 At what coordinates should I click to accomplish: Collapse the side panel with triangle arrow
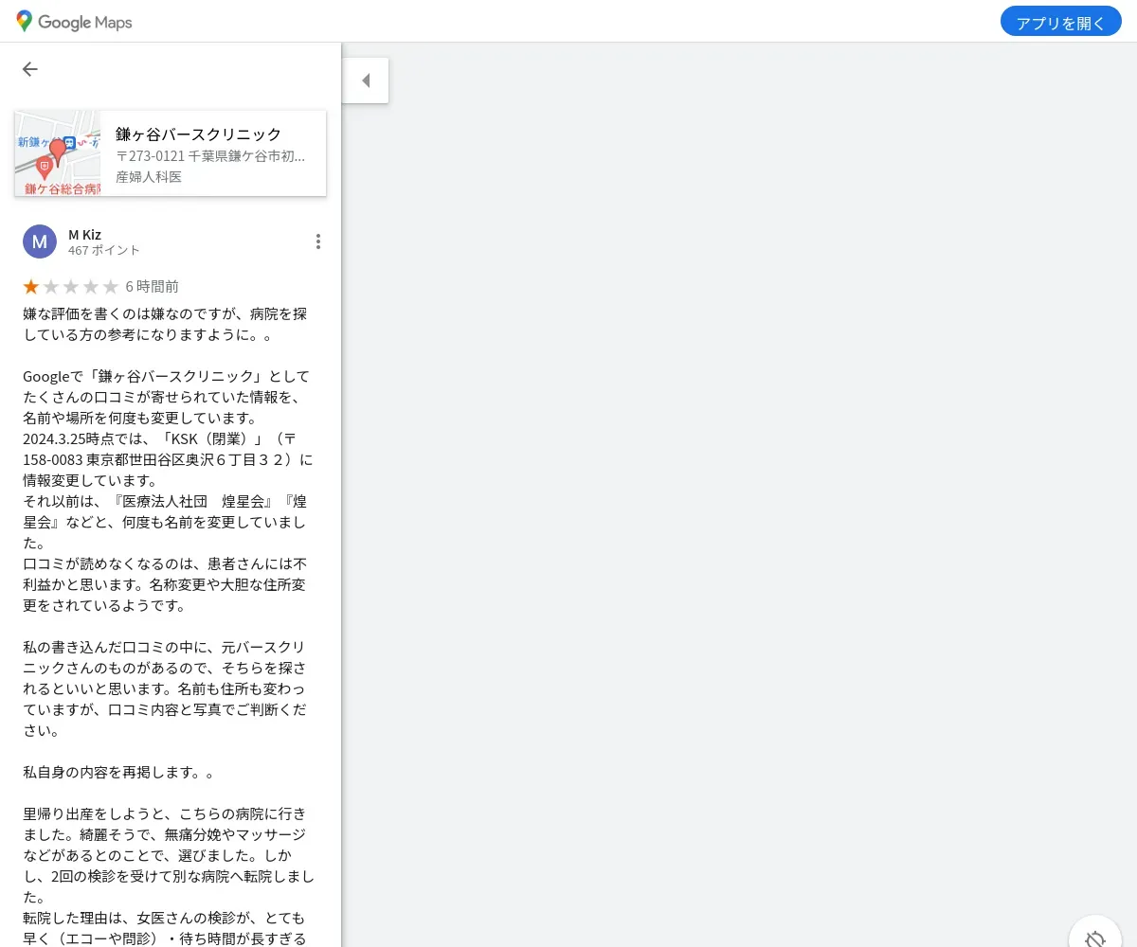pos(366,80)
